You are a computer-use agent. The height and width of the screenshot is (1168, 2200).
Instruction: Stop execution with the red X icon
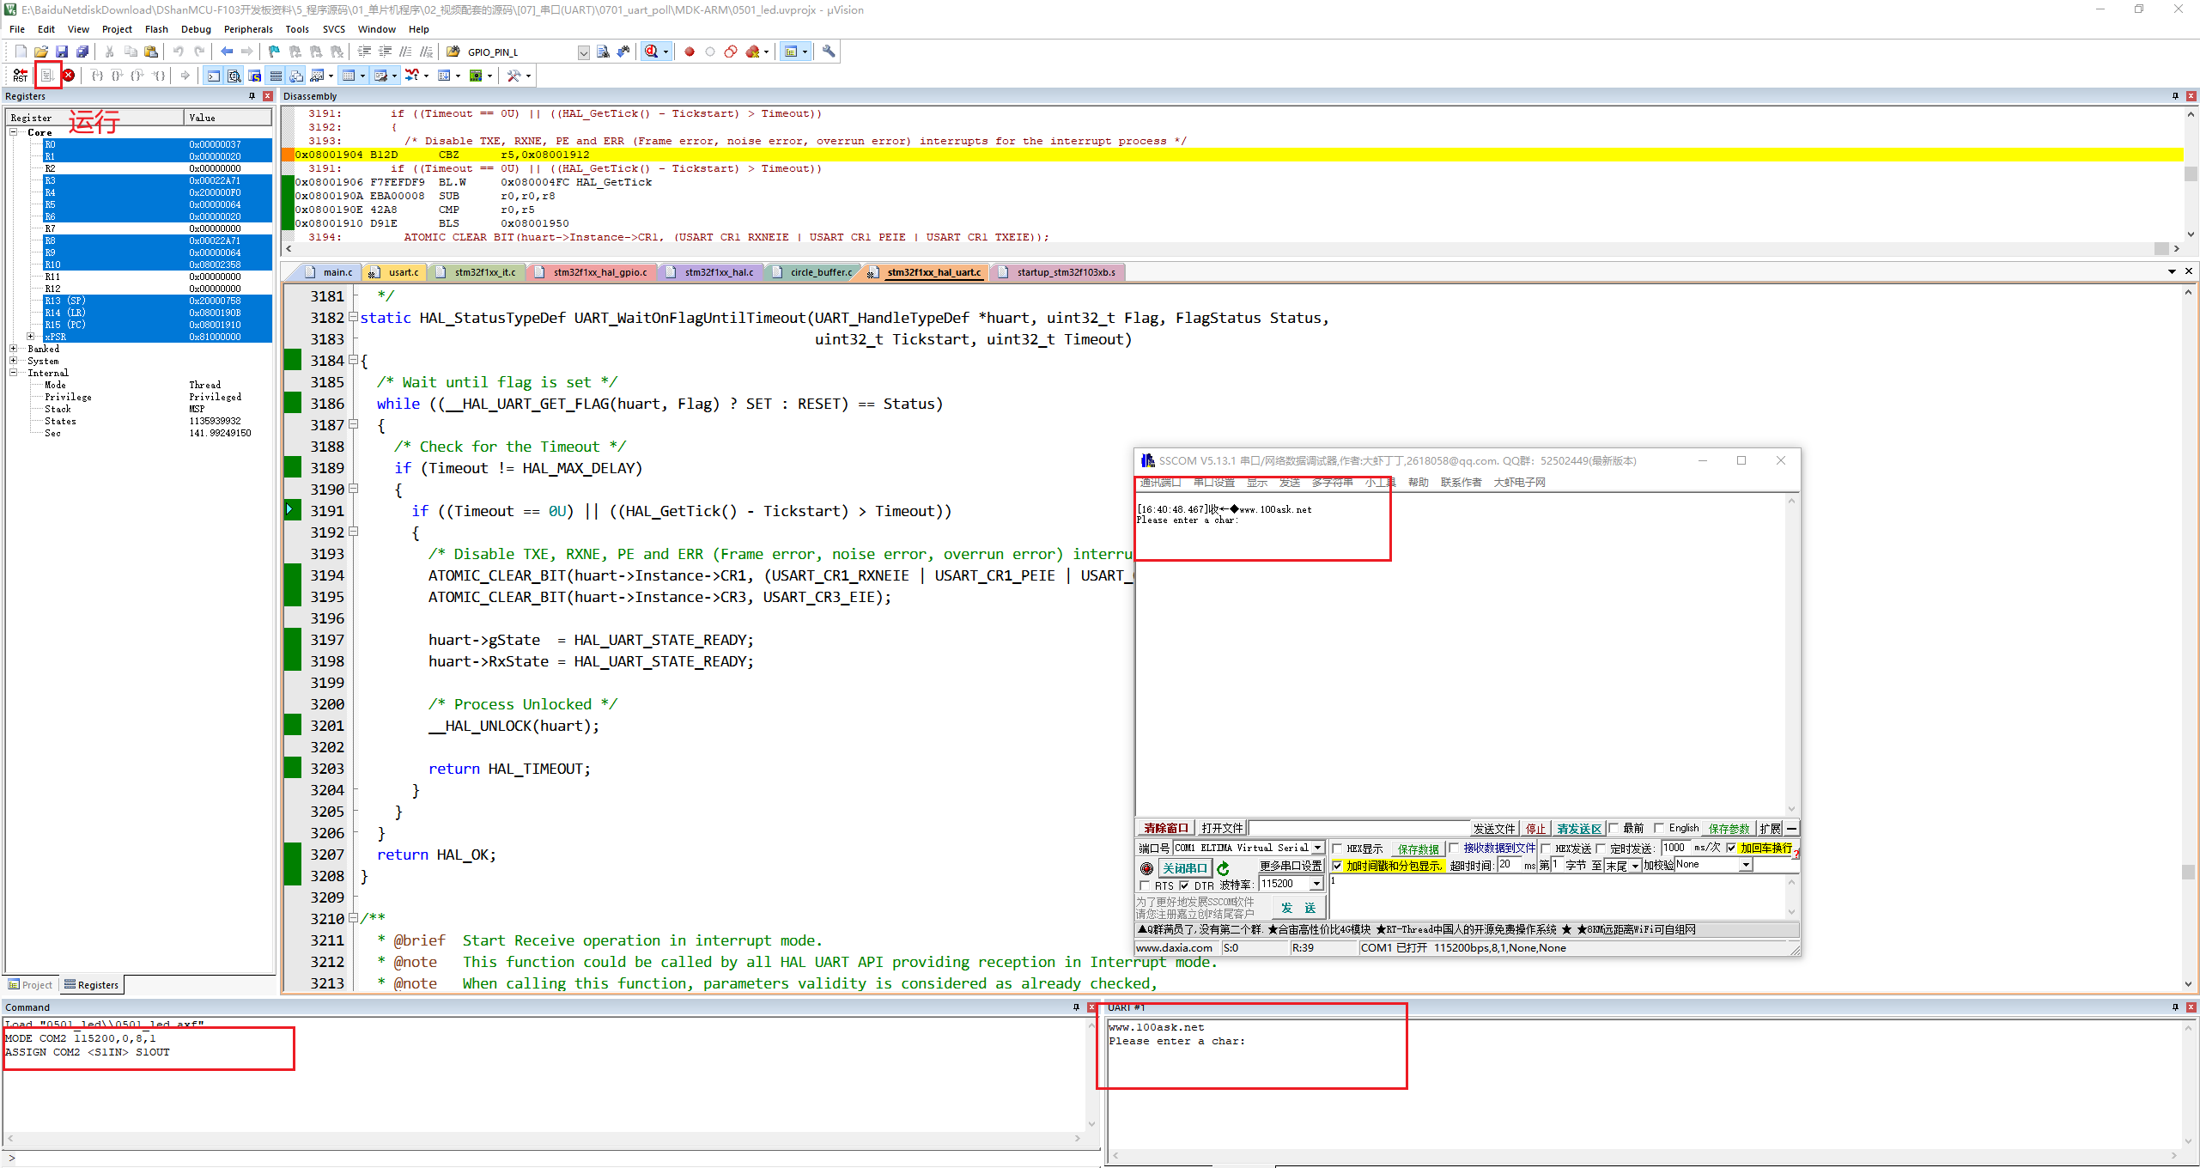(69, 76)
